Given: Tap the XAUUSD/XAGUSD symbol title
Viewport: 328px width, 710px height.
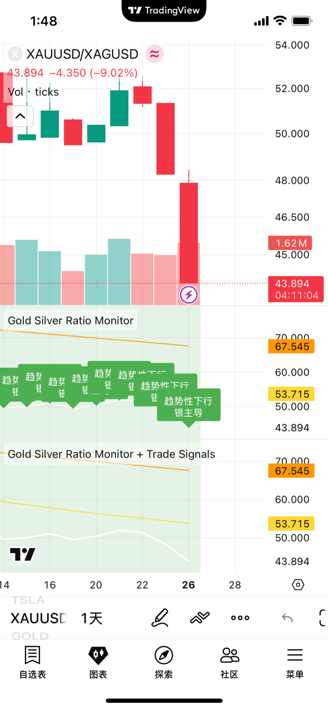Looking at the screenshot, I should [82, 54].
